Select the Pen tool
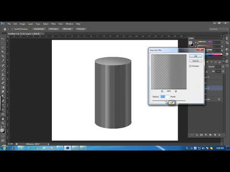This screenshot has width=230, height=172. pos(3,101)
